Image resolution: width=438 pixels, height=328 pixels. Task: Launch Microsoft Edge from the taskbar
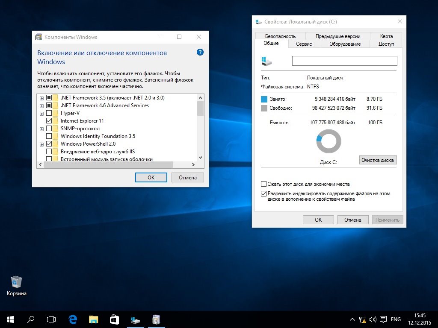click(x=73, y=319)
